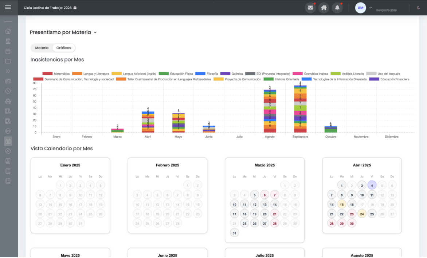Screen dimensions: 427x258
Task: Select day 31 in Marzo 2025 calendar
Action: click(x=235, y=233)
